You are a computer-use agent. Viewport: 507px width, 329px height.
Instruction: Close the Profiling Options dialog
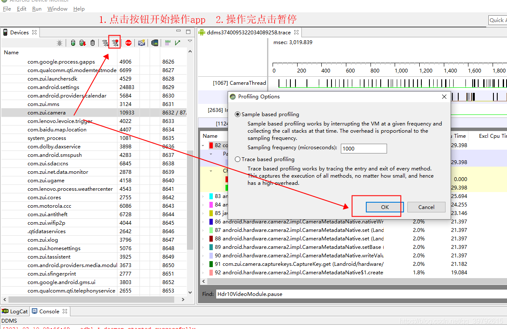(444, 97)
